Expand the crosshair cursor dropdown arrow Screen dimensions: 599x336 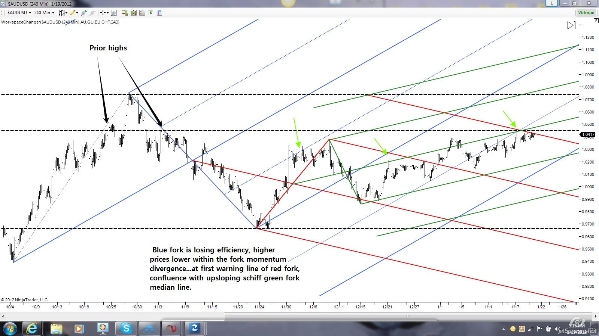[107, 13]
